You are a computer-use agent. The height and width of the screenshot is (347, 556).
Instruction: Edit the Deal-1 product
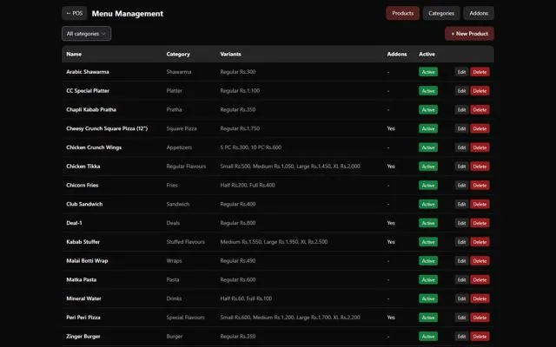[461, 223]
